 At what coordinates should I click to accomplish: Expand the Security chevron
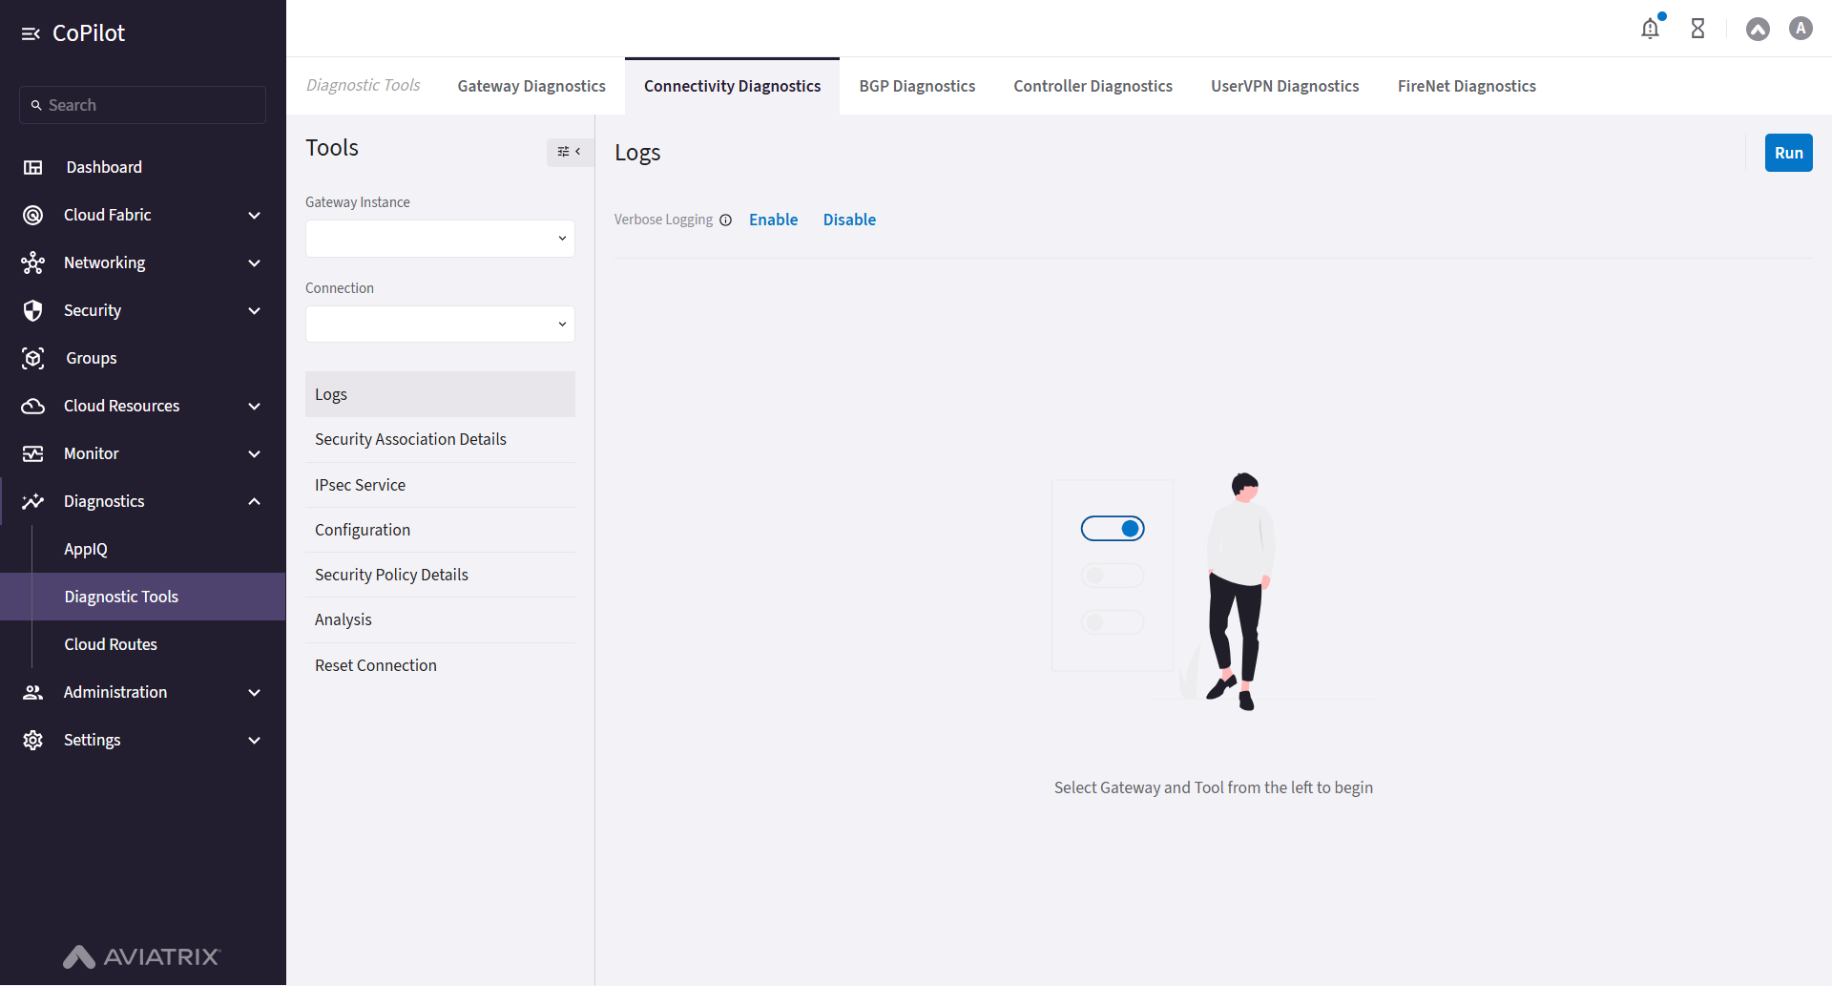click(x=255, y=310)
